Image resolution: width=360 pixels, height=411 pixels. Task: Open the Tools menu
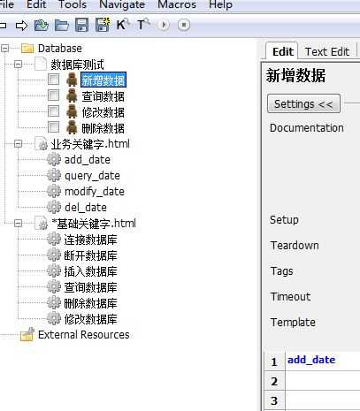(73, 4)
